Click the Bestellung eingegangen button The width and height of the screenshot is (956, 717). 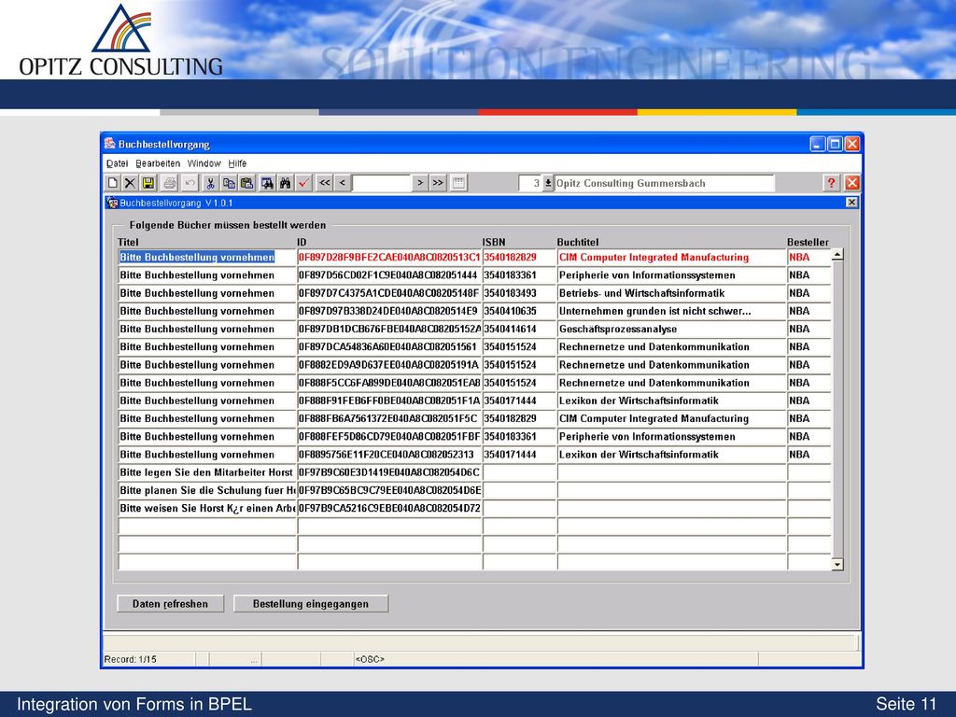pos(310,604)
